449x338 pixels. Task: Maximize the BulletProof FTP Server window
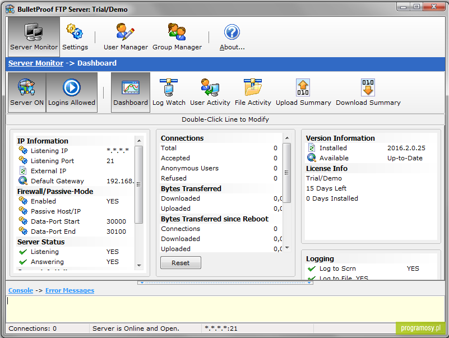[416, 7]
